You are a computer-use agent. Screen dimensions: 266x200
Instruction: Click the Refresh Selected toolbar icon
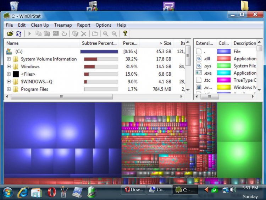coord(64,34)
